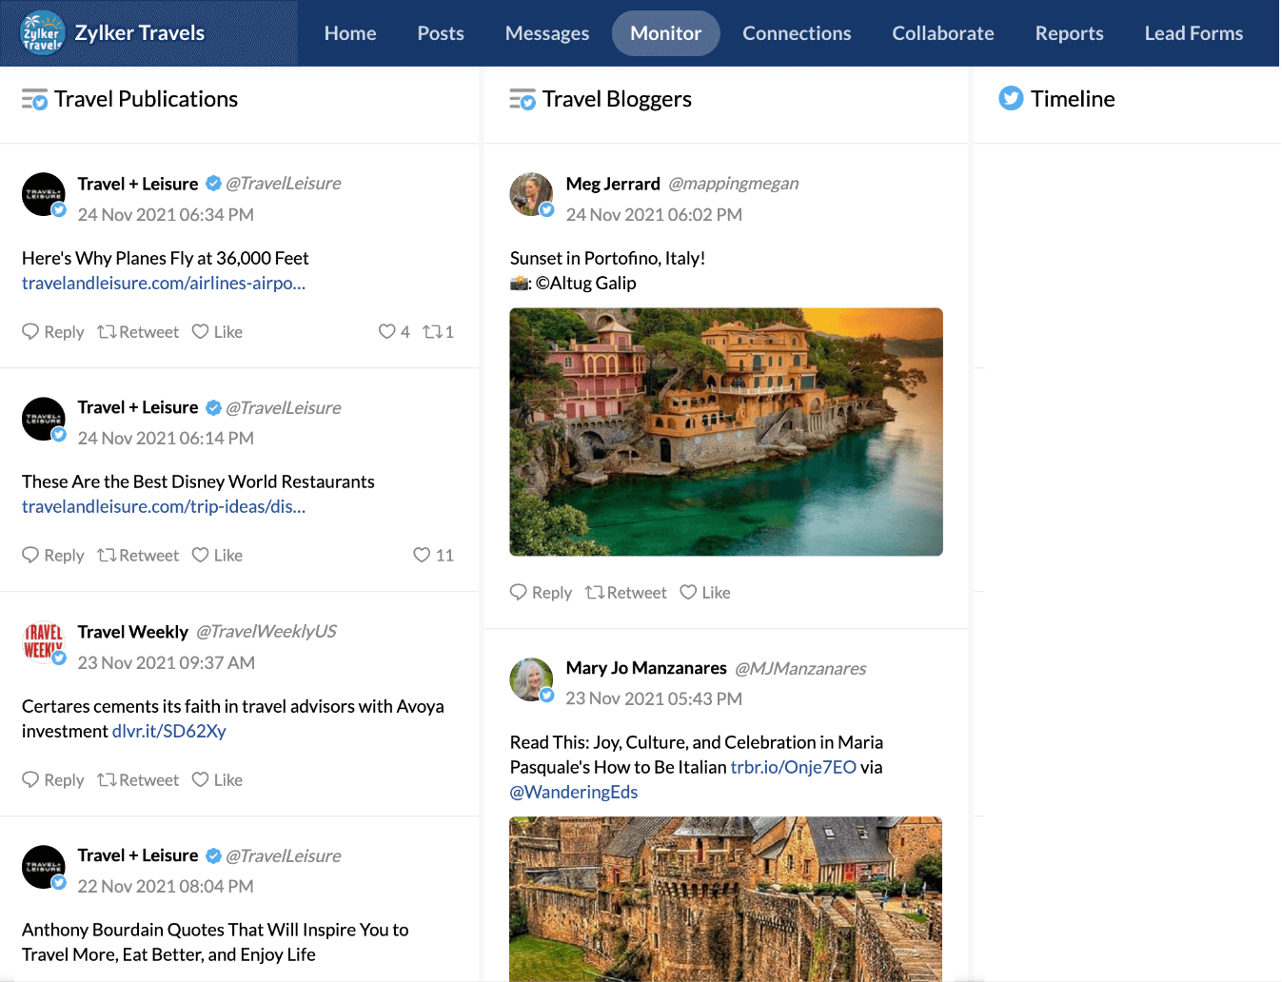Click the 23 Nov 2021 09:37 AM timestamp
This screenshot has width=1282, height=982.
(x=167, y=662)
